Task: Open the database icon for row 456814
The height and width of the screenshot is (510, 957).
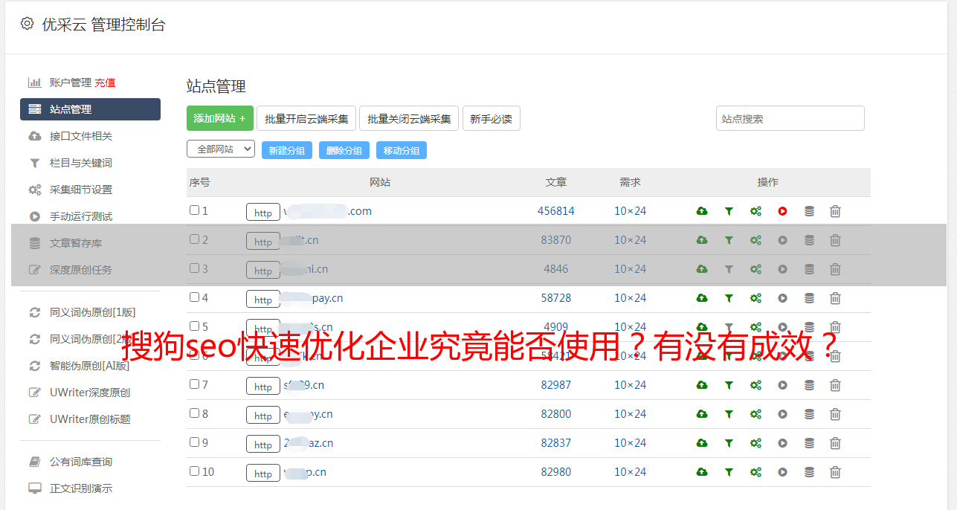Action: (x=809, y=211)
